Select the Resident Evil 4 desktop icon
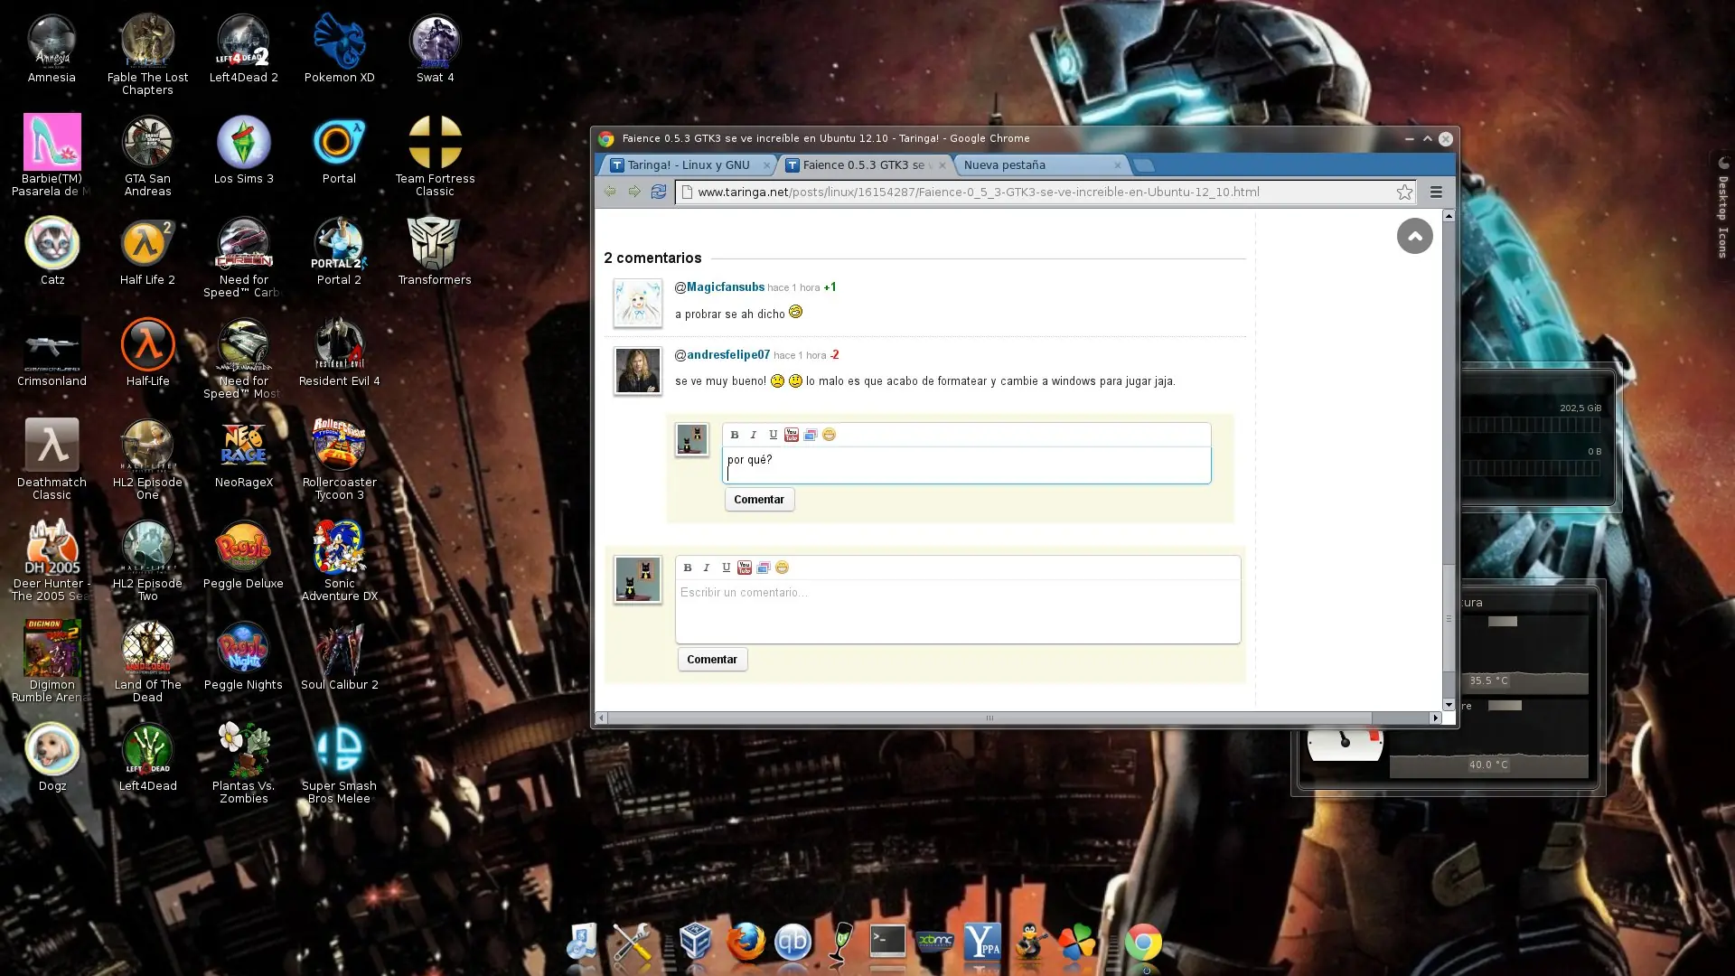 click(339, 353)
